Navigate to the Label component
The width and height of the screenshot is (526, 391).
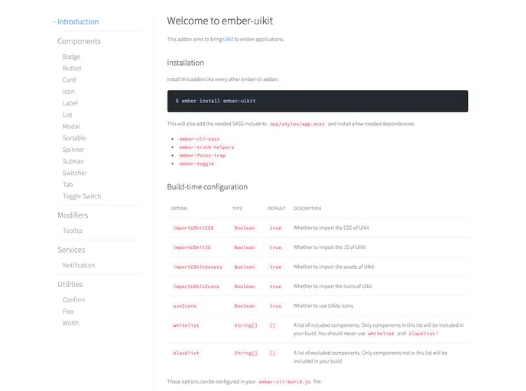(x=70, y=103)
